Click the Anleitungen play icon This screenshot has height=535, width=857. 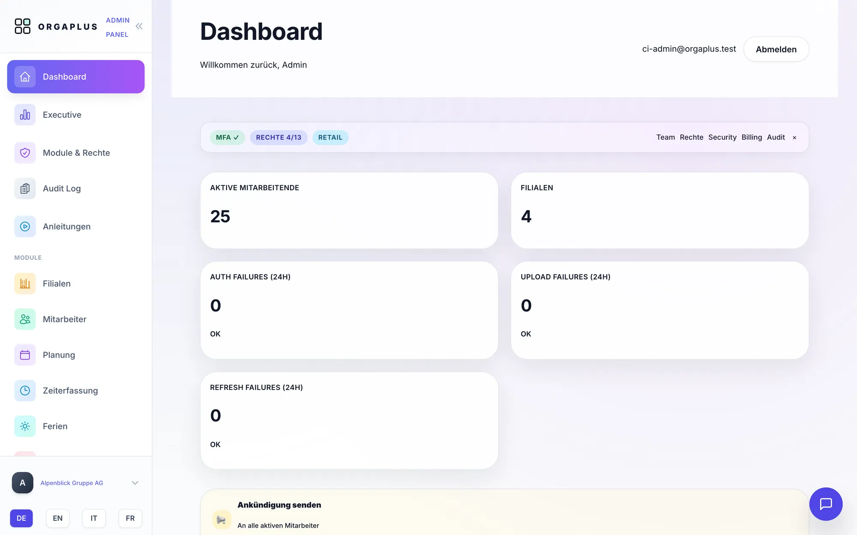[25, 226]
